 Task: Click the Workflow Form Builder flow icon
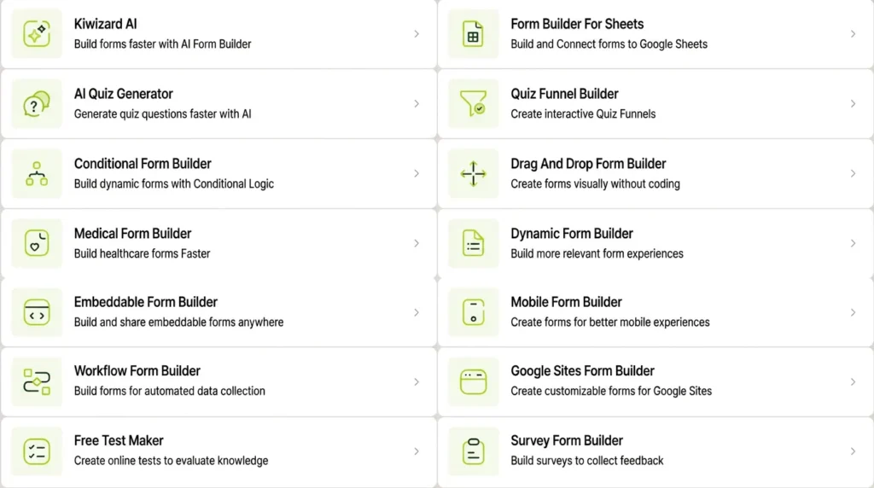(x=37, y=381)
